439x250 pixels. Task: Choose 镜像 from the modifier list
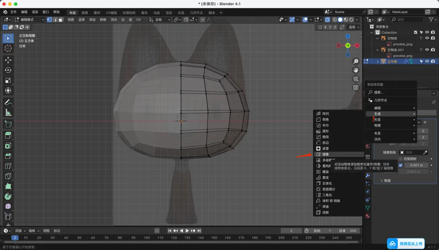point(325,154)
